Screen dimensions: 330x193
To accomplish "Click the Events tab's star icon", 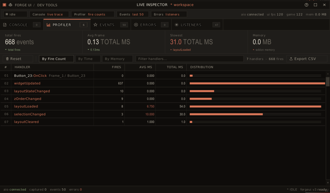I will coord(95,25).
